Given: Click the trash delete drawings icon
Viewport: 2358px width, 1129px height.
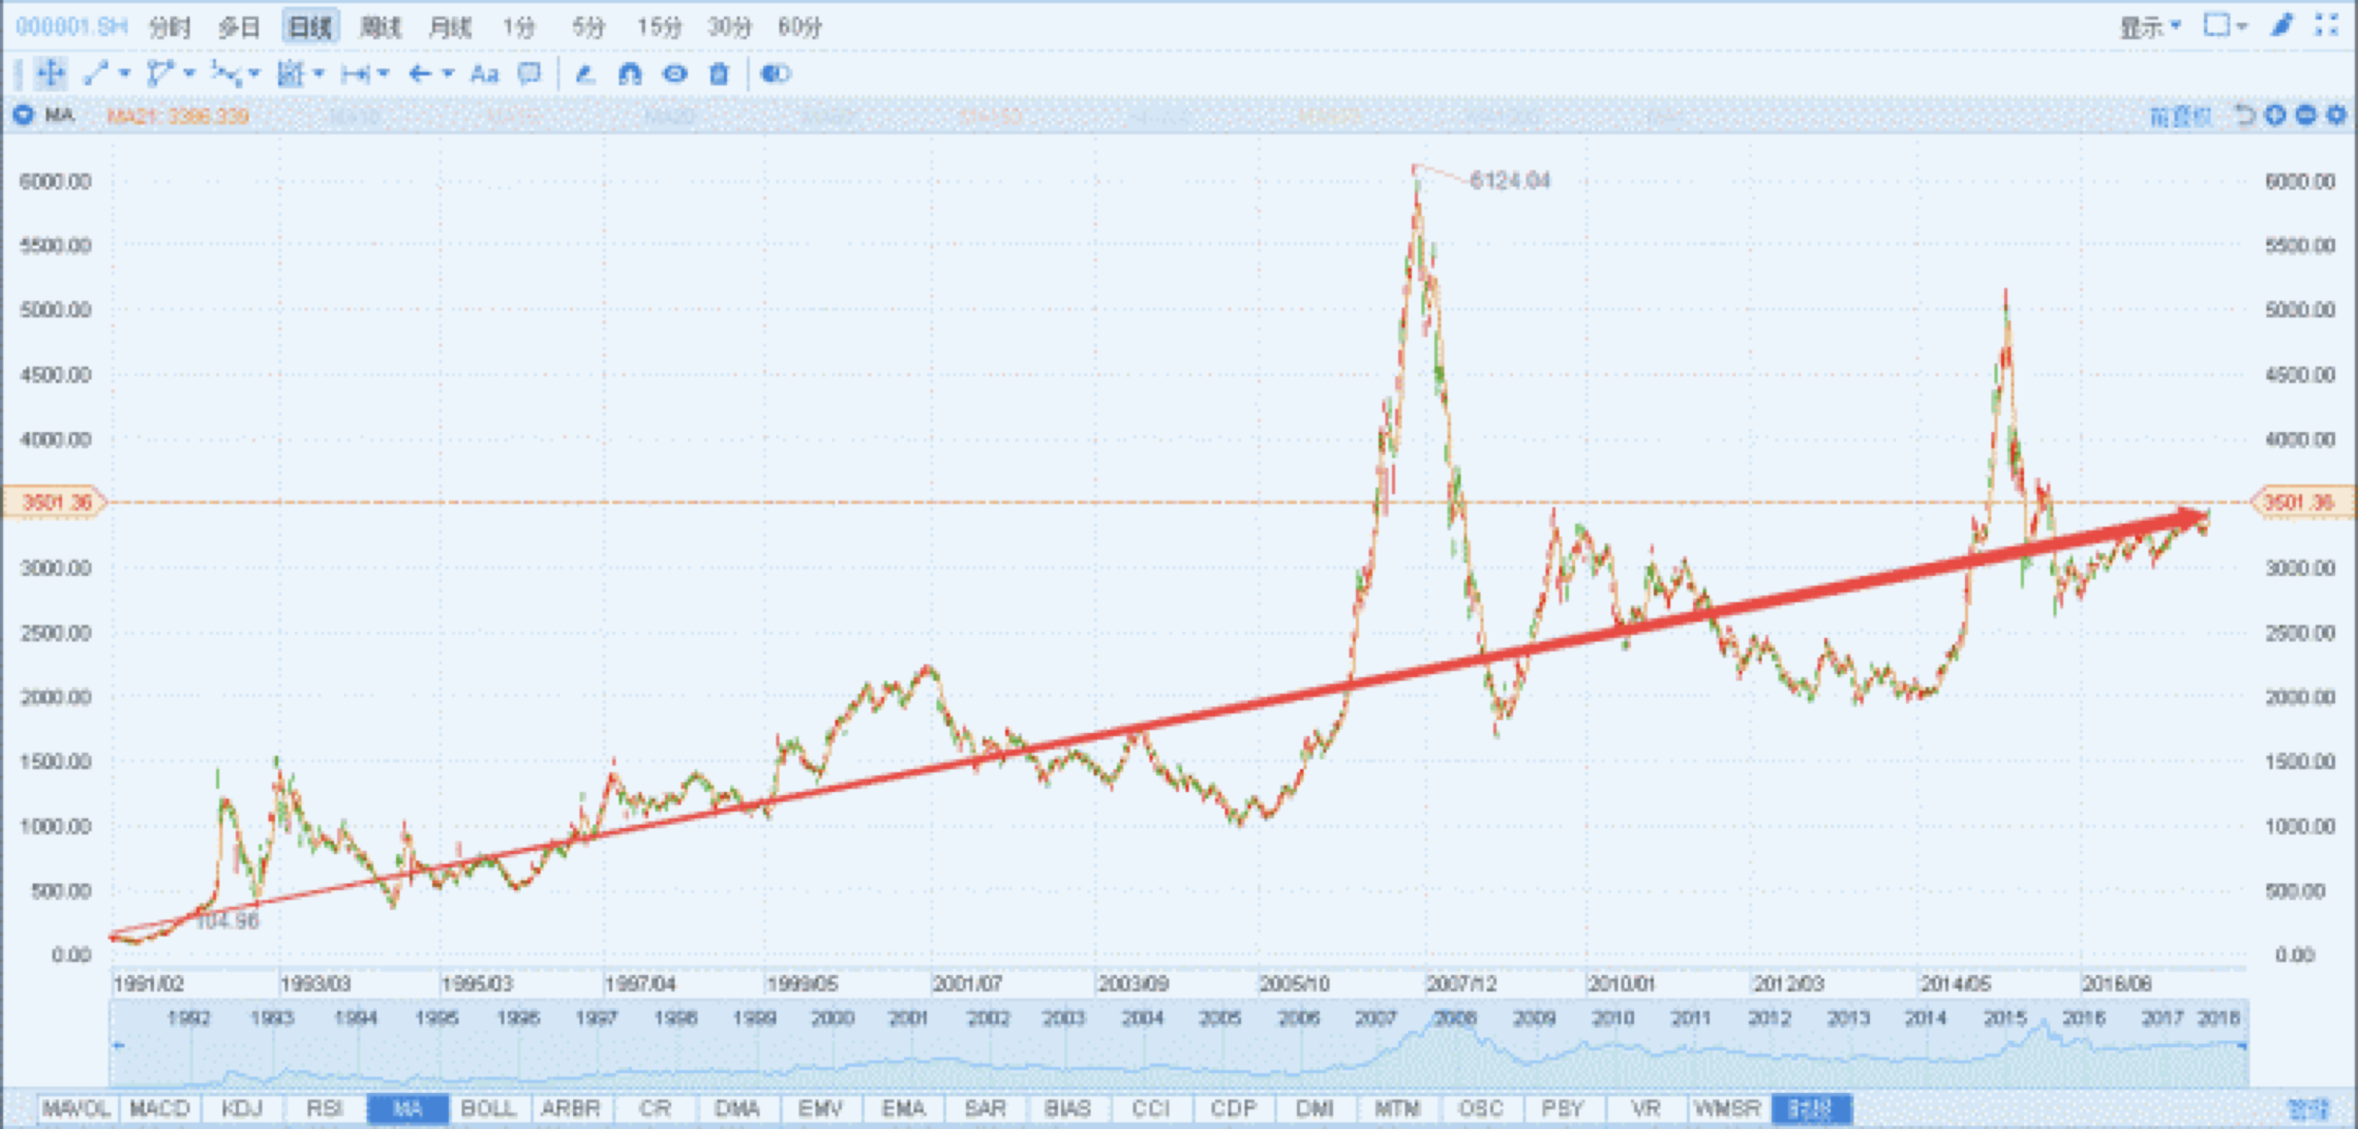Looking at the screenshot, I should (x=719, y=73).
